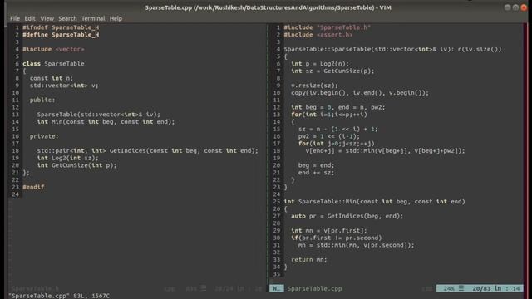Click the '#include <vector>' line
Image resolution: width=532 pixels, height=299 pixels.
click(53, 49)
